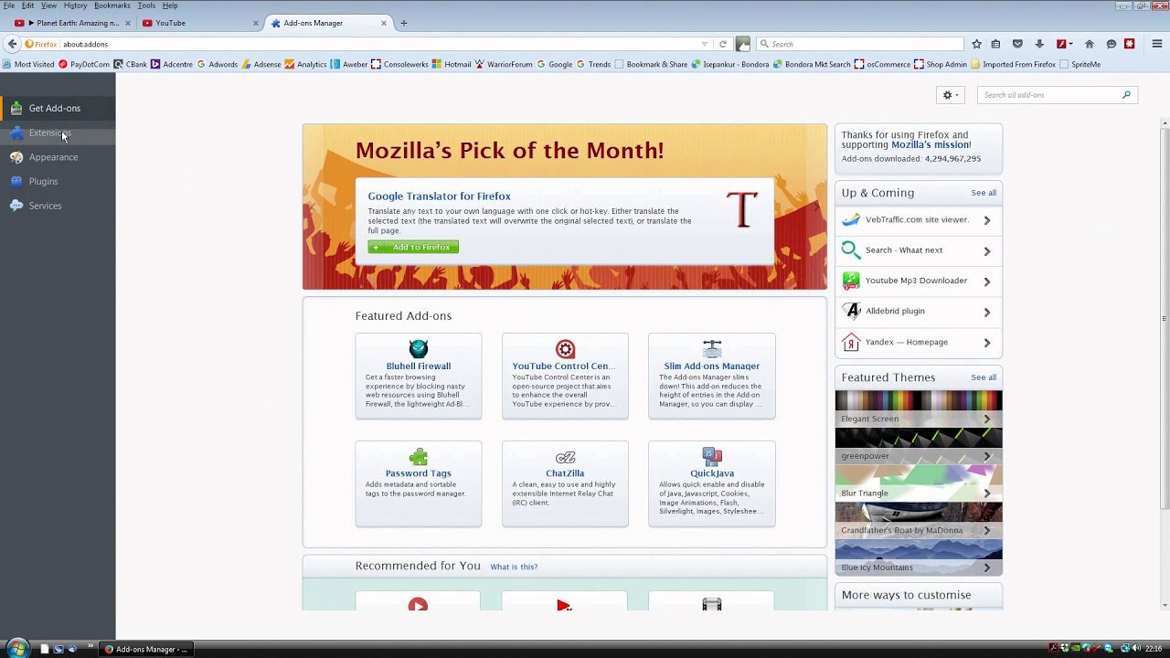Switch to the Planet Earth tab

(x=71, y=23)
